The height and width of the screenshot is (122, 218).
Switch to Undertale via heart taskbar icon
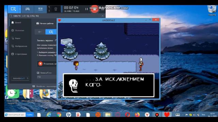167,115
